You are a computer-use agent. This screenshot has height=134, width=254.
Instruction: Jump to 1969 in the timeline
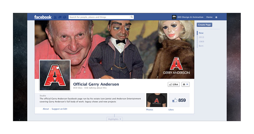point(201,42)
